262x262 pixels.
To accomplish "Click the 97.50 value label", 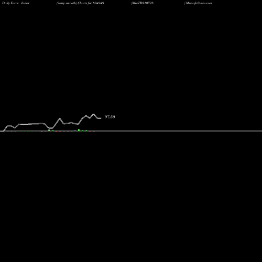I will (110, 117).
